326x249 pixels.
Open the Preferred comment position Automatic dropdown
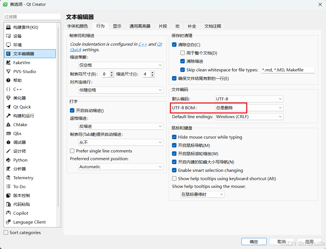pos(121,167)
